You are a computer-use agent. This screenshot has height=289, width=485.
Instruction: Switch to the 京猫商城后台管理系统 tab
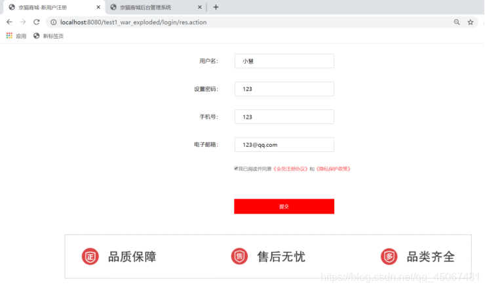(x=156, y=7)
